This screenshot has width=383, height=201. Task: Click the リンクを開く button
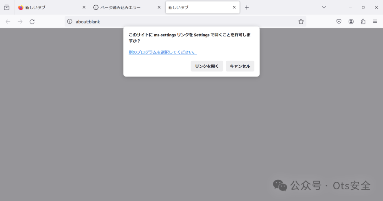(x=207, y=66)
